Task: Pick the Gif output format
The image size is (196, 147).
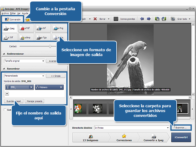Action: coord(43,29)
